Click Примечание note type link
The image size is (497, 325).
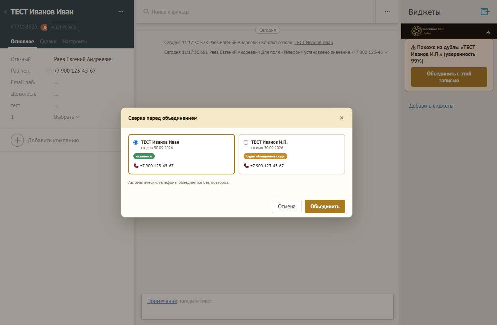[x=162, y=301]
